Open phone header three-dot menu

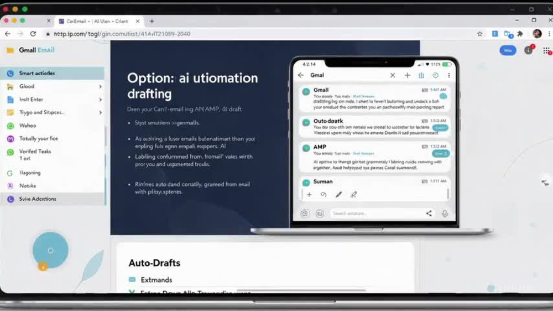pyautogui.click(x=448, y=75)
